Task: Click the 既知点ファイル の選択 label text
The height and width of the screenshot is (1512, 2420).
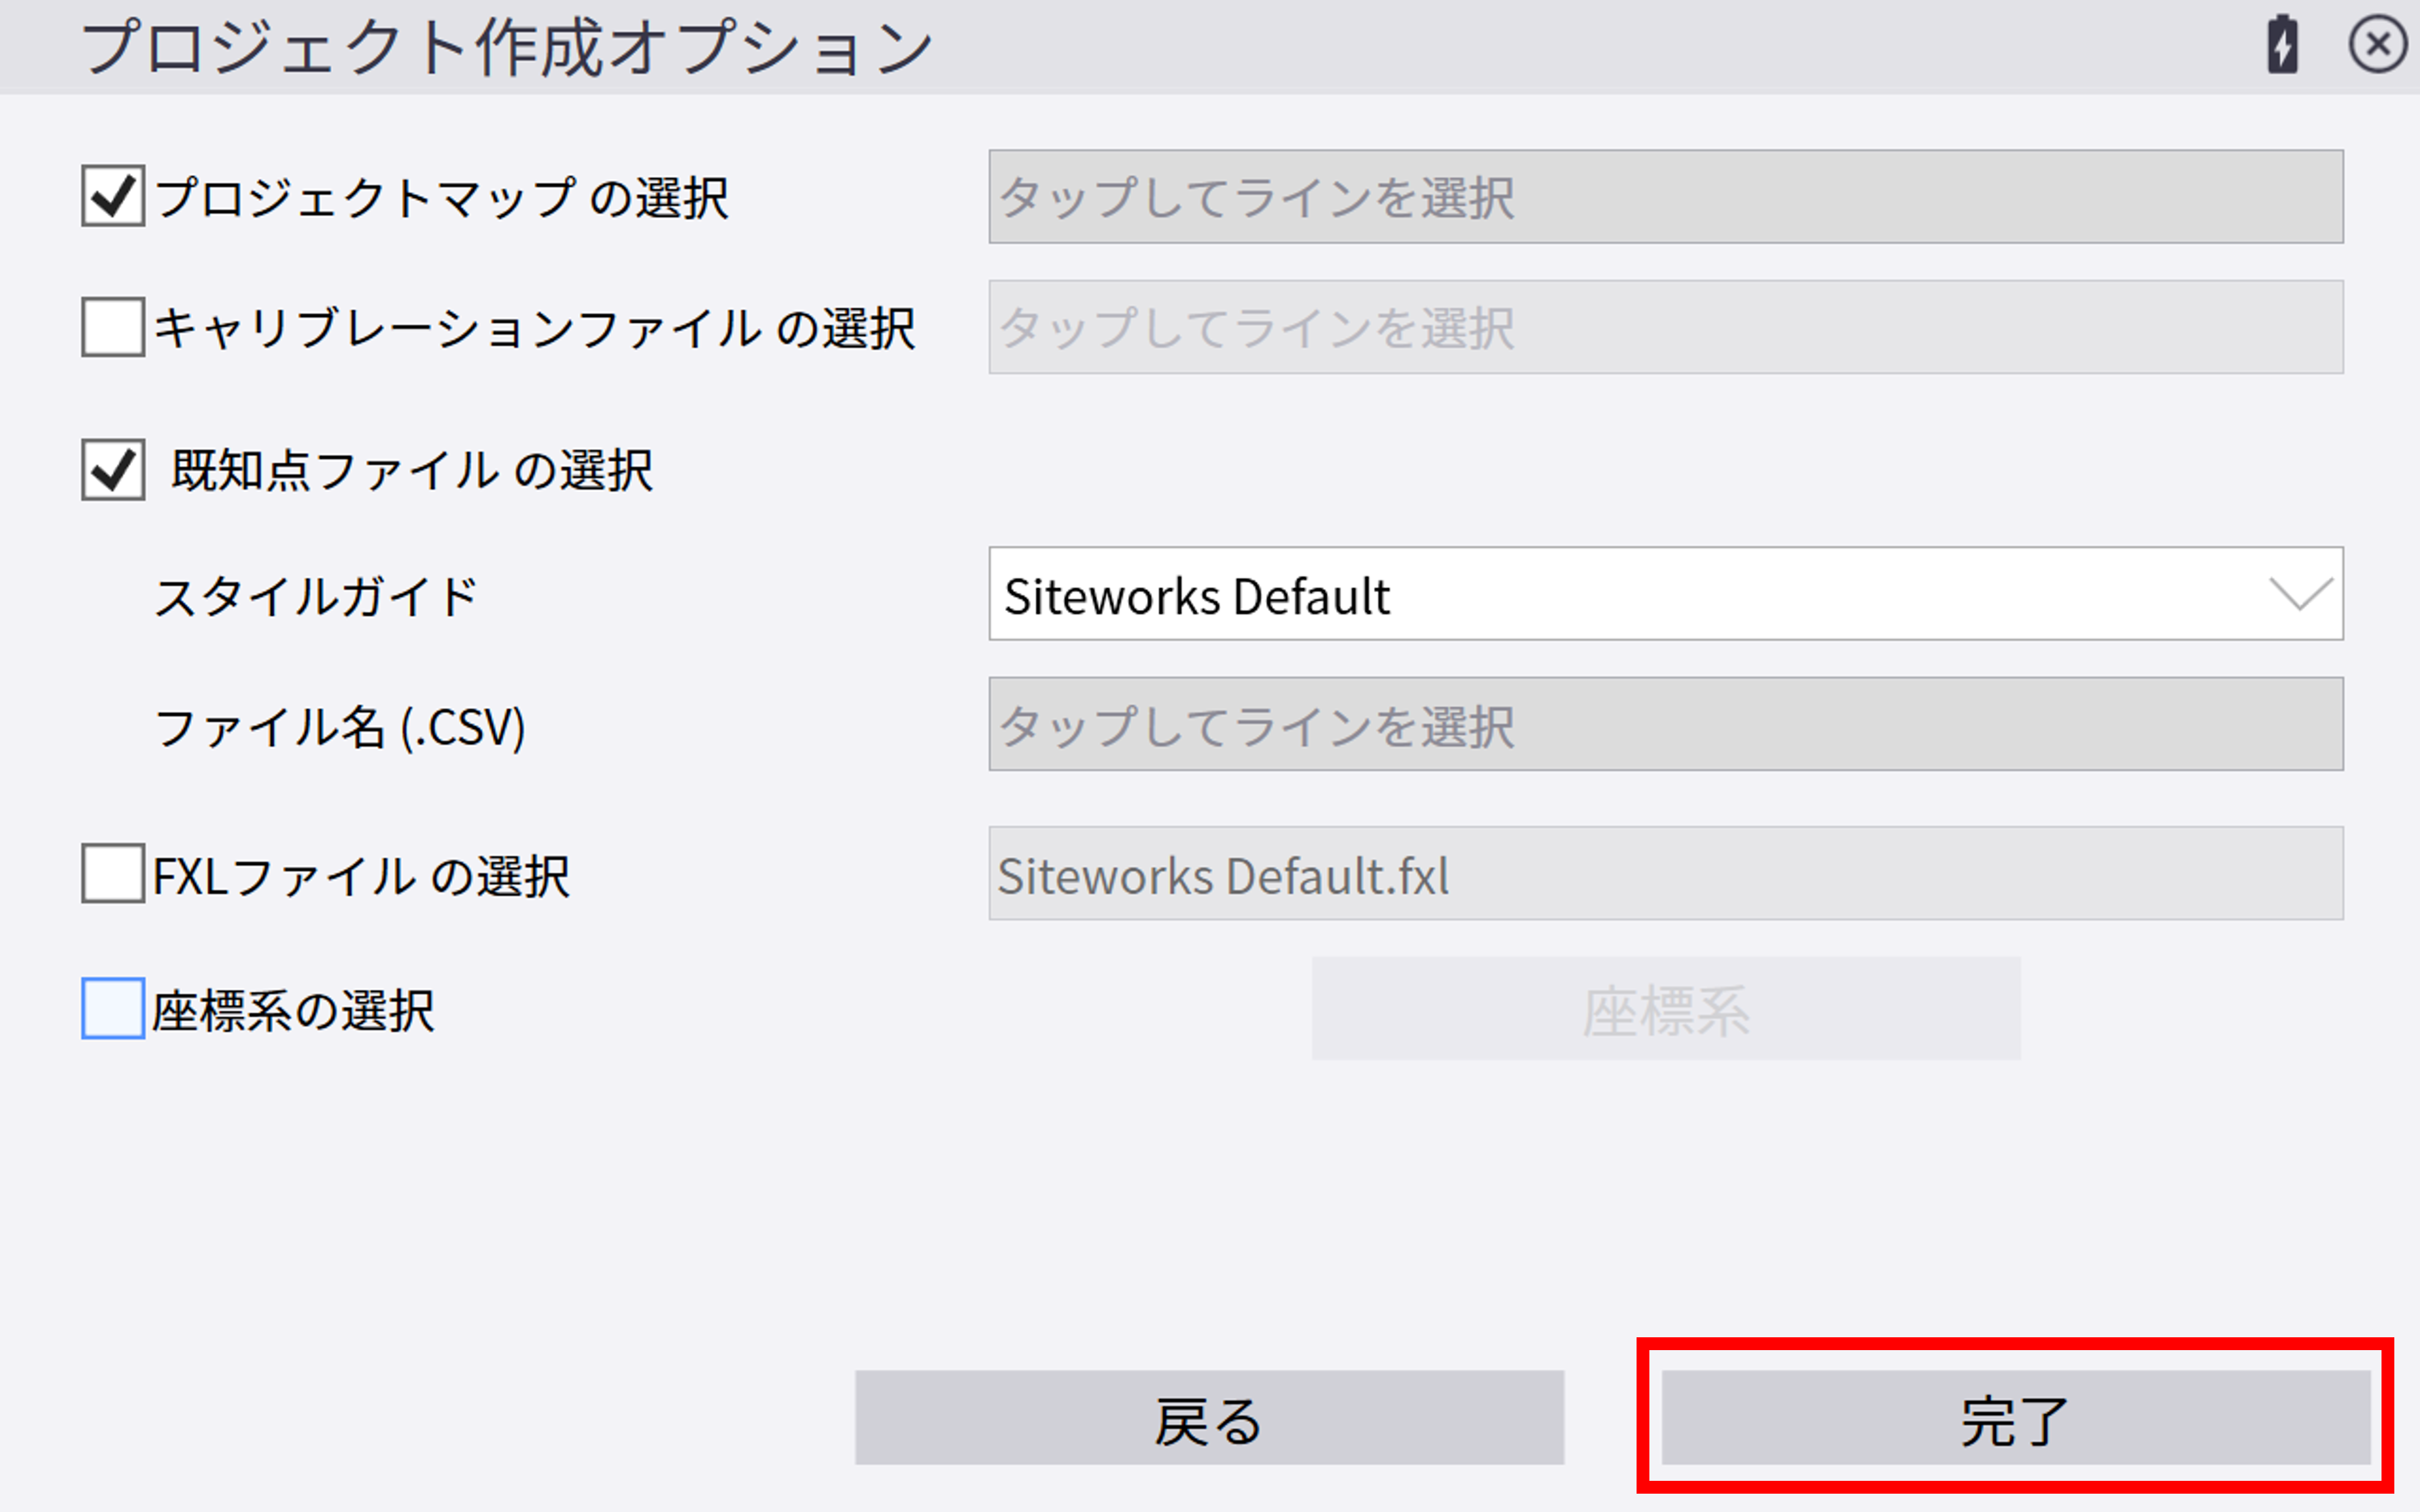Action: 411,470
